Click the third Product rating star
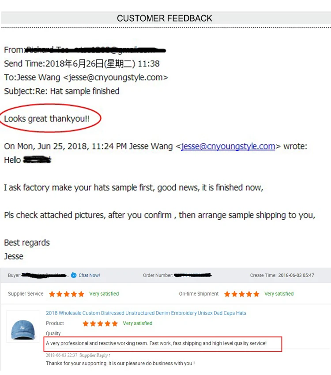The image size is (331, 375). (100, 323)
